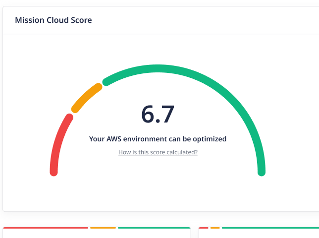Click the red bar on bottom-right card
The width and height of the screenshot is (319, 238).
203,228
